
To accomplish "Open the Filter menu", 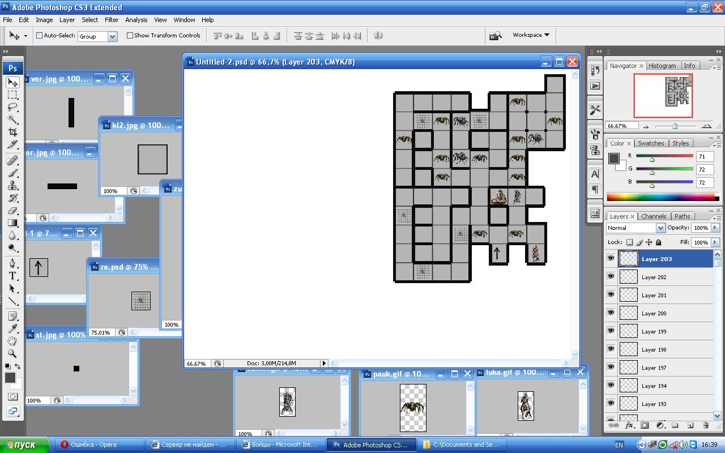I will 112,20.
